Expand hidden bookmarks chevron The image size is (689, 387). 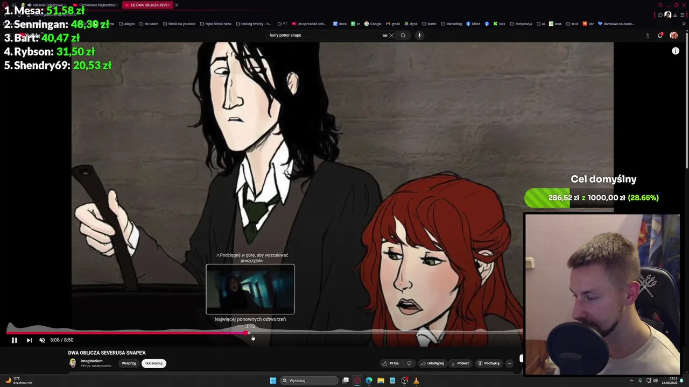click(x=685, y=24)
